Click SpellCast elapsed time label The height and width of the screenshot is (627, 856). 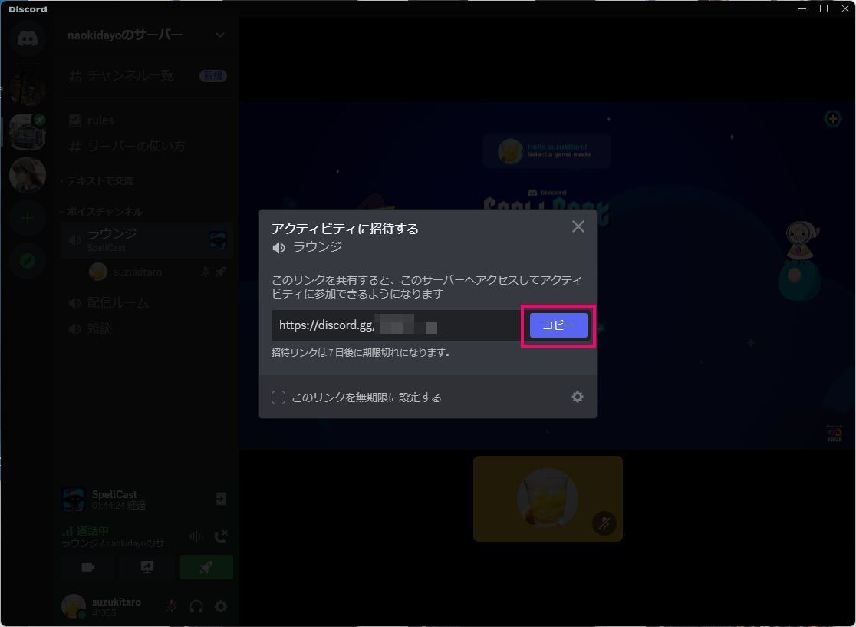(x=119, y=506)
